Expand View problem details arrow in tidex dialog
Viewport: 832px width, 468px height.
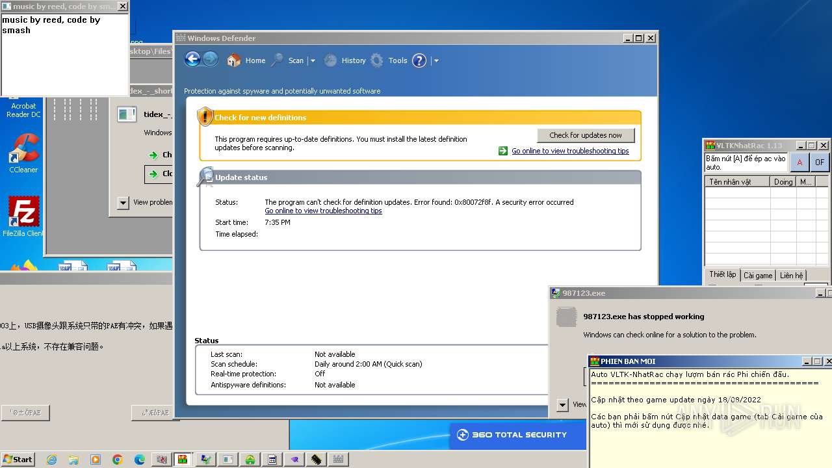[123, 203]
